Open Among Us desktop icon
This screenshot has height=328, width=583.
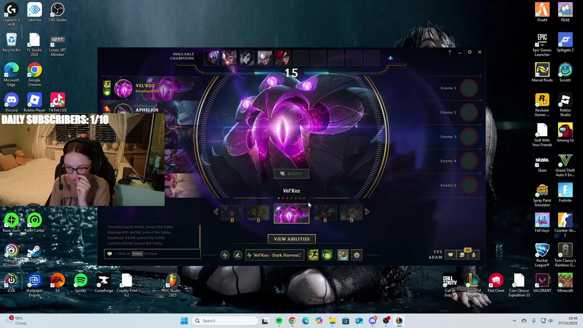[x=565, y=133]
